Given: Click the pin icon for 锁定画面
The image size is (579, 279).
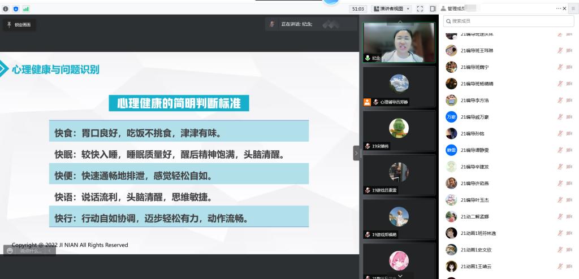Looking at the screenshot, I should [9, 24].
